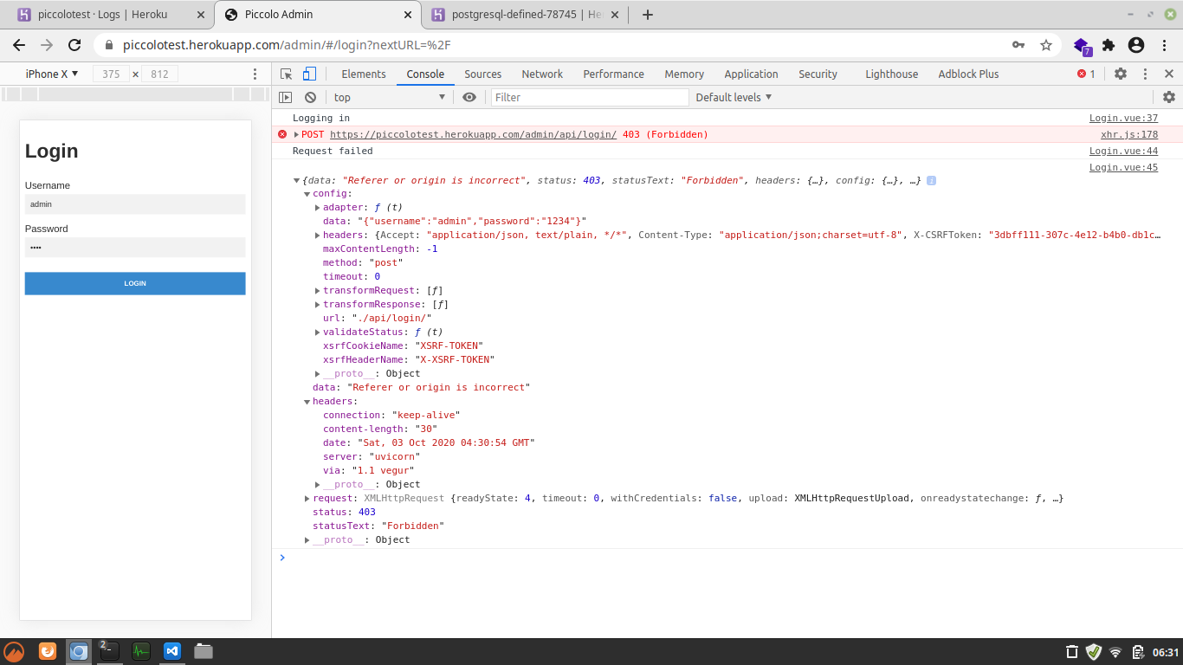
Task: Open the filter bar settings gear
Action: tap(1169, 97)
